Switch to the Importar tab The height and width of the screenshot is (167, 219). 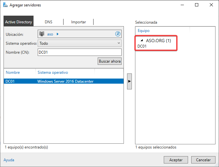(78, 22)
